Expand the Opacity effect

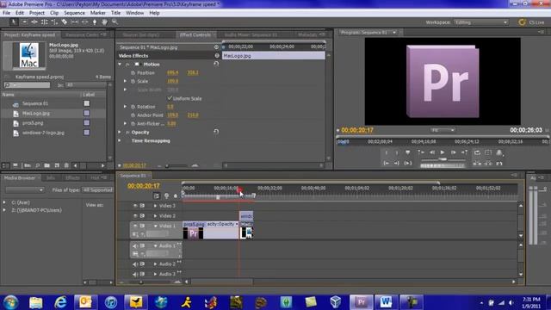coord(120,132)
